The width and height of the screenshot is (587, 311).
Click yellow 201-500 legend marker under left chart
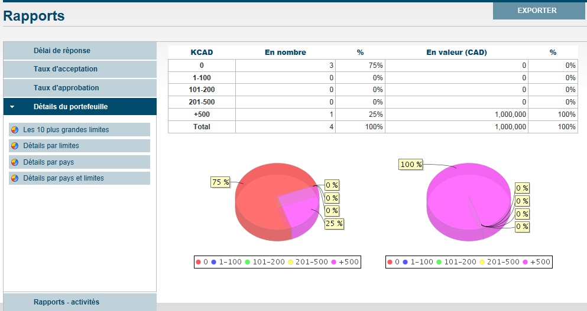click(290, 262)
